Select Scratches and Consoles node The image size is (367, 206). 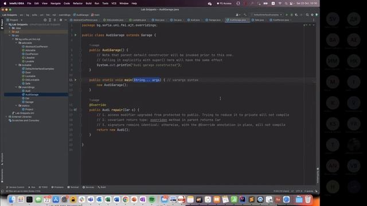(25, 121)
